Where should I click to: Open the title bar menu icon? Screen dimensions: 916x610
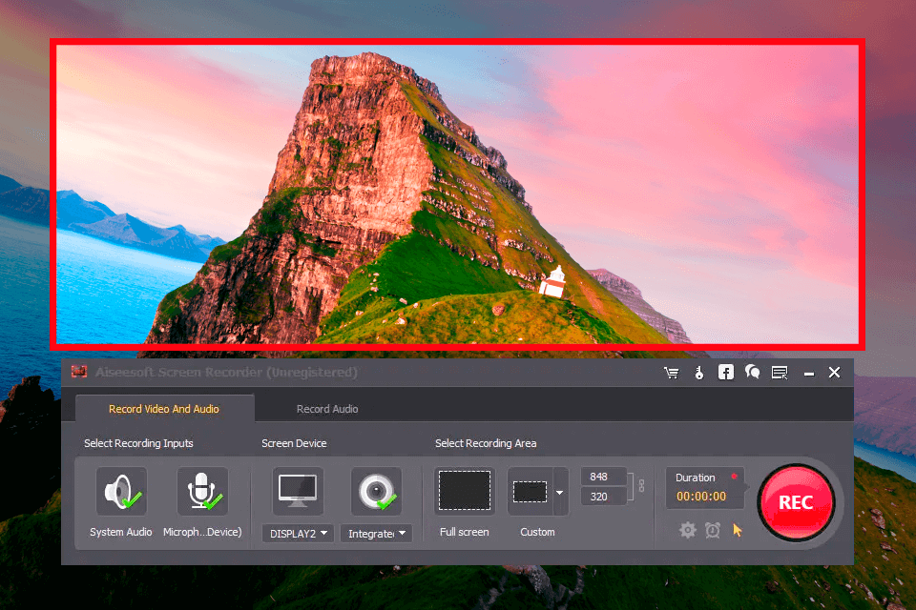780,373
